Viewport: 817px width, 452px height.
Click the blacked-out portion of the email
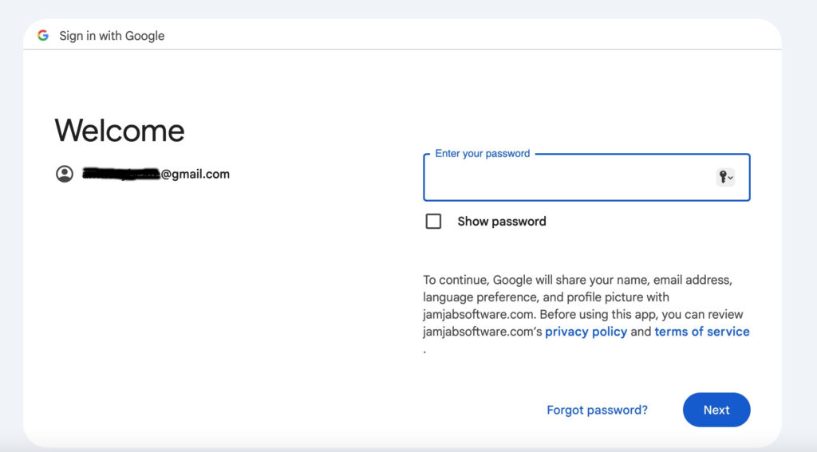point(121,174)
